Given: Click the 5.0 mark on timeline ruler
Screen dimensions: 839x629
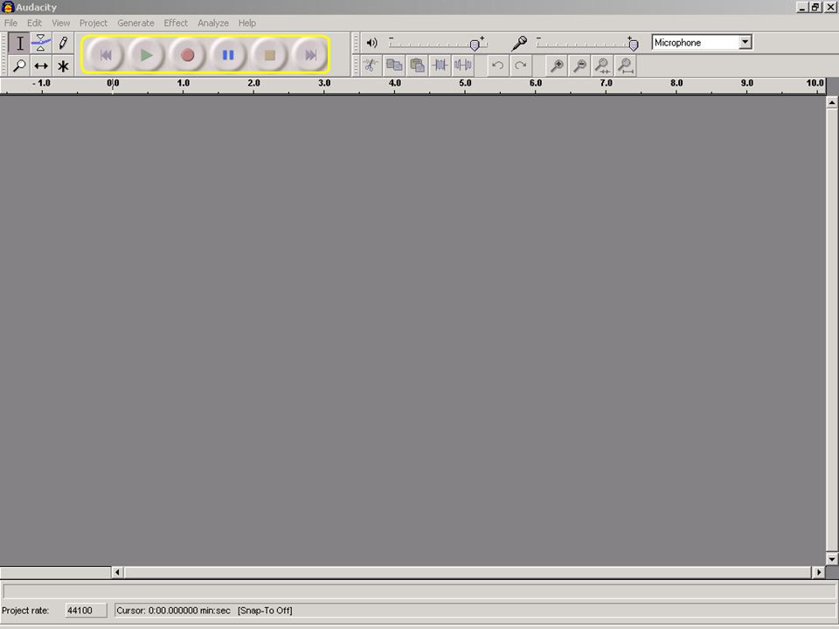Looking at the screenshot, I should (x=465, y=83).
